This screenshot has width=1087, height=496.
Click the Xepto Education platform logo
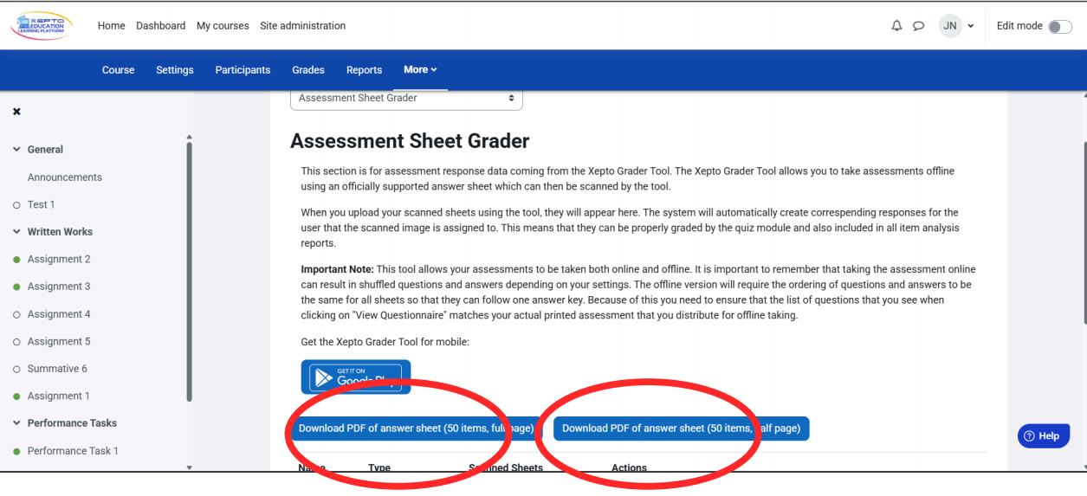(x=42, y=26)
